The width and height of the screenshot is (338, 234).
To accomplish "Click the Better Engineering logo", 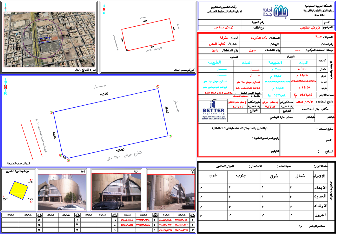I will [x=214, y=110].
